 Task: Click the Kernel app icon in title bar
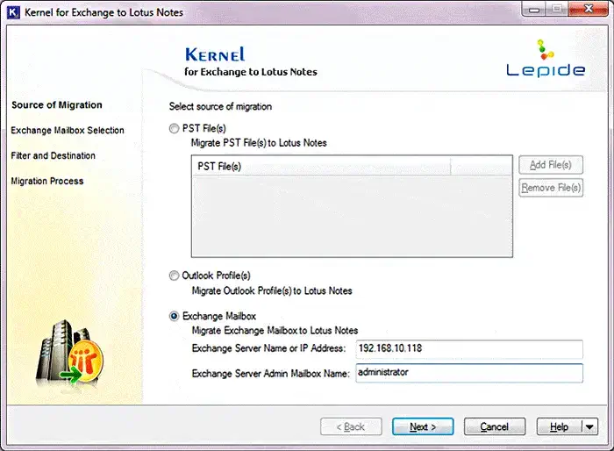[13, 12]
